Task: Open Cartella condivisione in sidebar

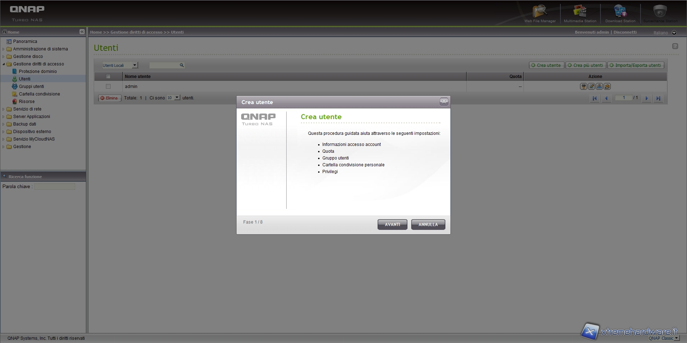Action: tap(39, 94)
